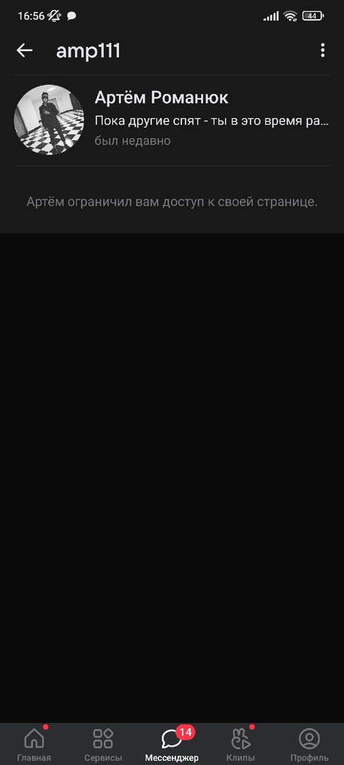The height and width of the screenshot is (765, 344).
Task: Go back using the left arrow
Action: (24, 50)
